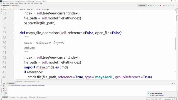The image size is (178, 100).
Task: Open the Run tool window tab at bottom
Action: pyautogui.click(x=5, y=97)
